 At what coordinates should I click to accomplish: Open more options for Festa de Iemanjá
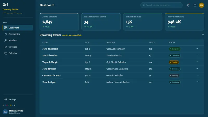coord(197,49)
